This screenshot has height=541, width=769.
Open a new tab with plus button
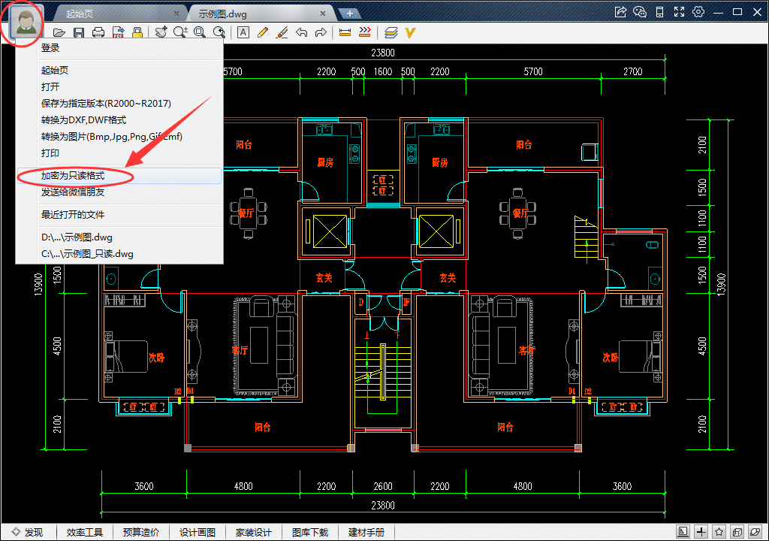[349, 14]
